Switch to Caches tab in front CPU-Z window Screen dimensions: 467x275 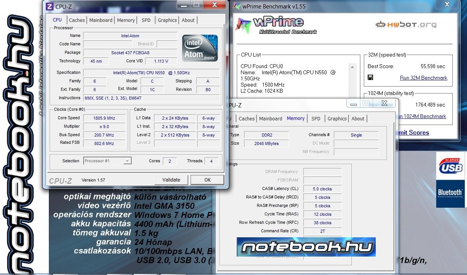[77, 20]
